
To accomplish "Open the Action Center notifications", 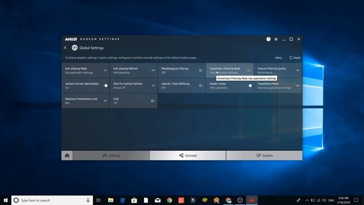I will click(x=357, y=200).
